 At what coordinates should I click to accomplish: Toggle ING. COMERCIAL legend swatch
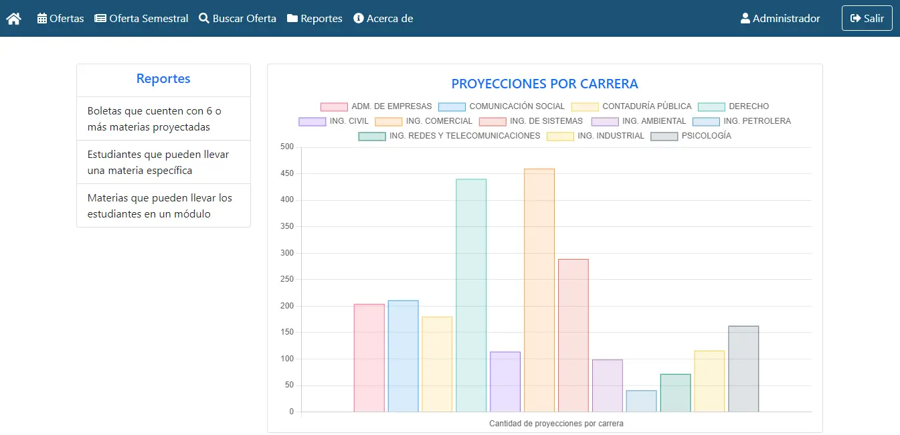(x=388, y=122)
